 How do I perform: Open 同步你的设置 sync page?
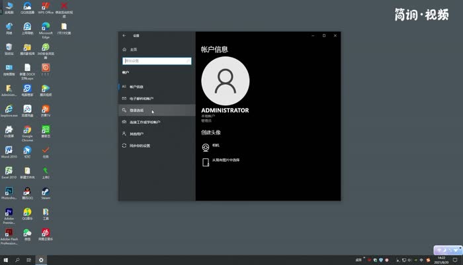click(140, 146)
